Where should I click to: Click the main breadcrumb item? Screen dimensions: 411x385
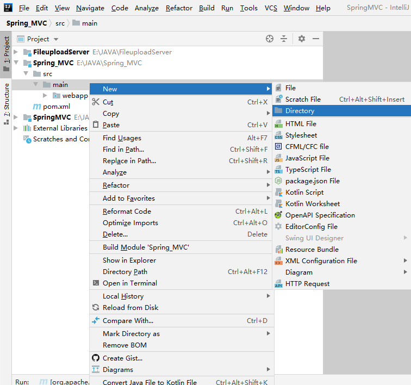click(85, 23)
